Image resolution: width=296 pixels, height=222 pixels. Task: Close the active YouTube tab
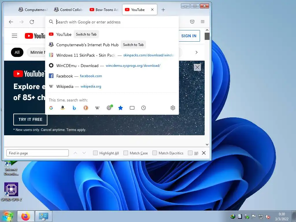pyautogui.click(x=152, y=10)
